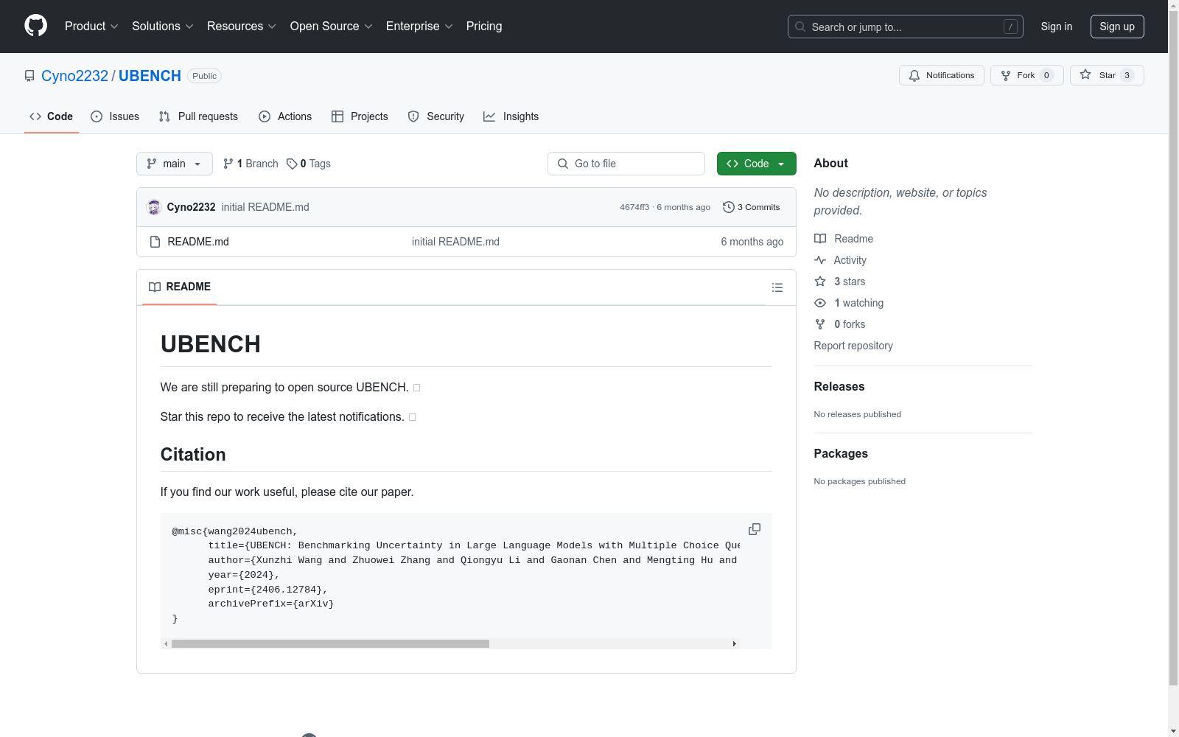Click the notifications bell icon
1179x737 pixels.
coord(914,75)
